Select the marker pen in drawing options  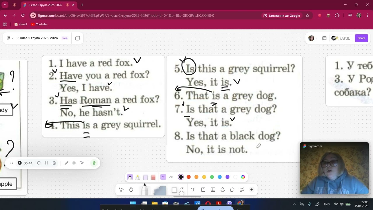click(130, 177)
